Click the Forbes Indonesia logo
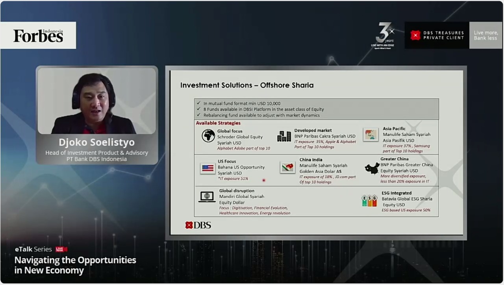 pos(38,35)
